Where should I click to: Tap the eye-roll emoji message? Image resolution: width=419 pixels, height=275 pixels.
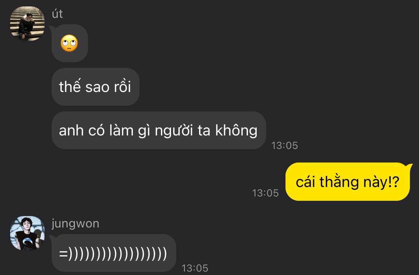pos(69,43)
